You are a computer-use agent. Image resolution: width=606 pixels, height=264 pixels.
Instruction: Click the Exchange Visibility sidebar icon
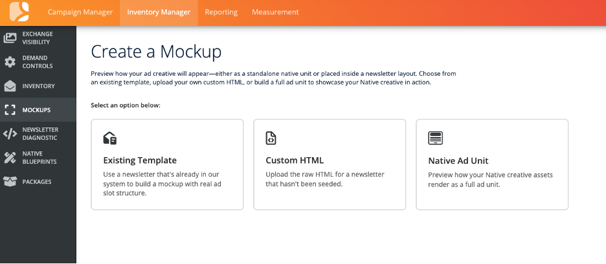tap(10, 38)
